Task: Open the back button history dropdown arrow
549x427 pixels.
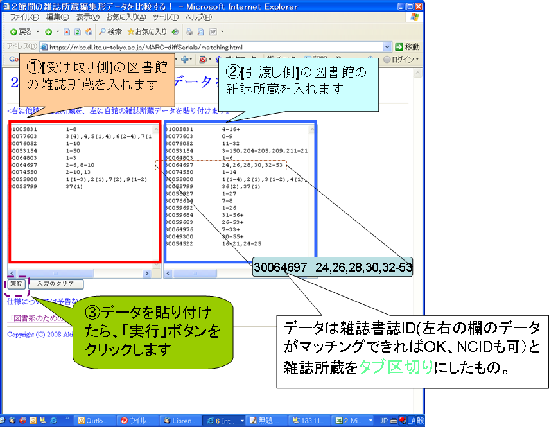Action: coord(38,32)
